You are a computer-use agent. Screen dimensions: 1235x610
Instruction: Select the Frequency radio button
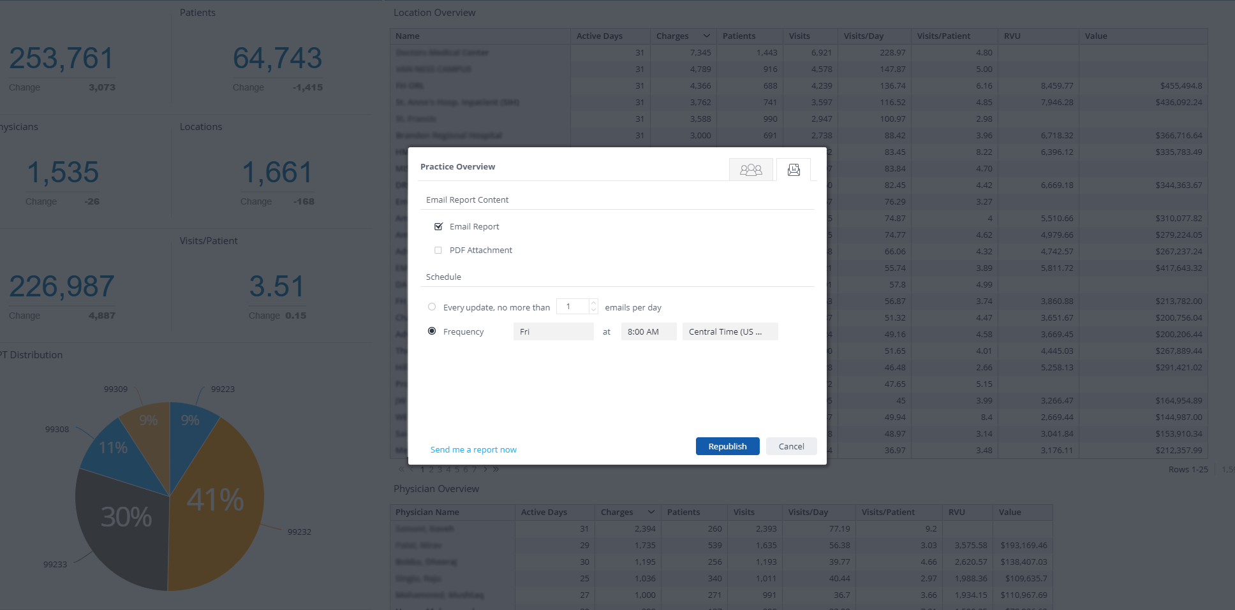pyautogui.click(x=432, y=331)
